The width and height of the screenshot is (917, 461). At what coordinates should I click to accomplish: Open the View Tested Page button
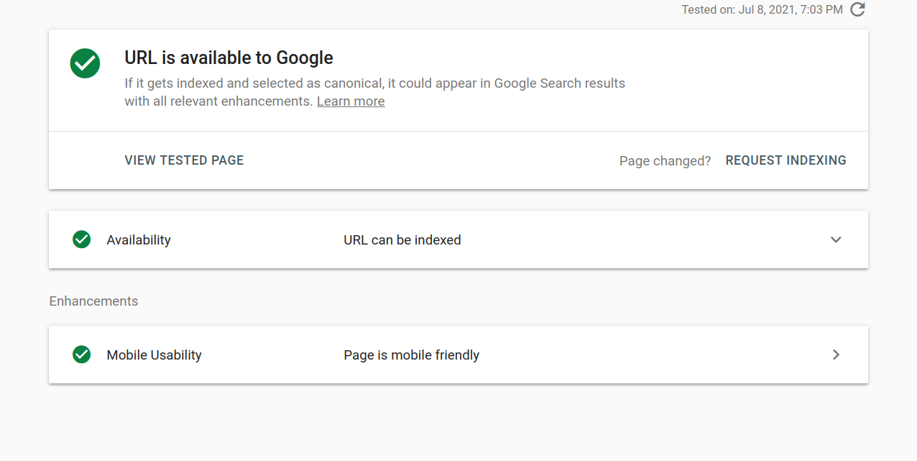(184, 160)
